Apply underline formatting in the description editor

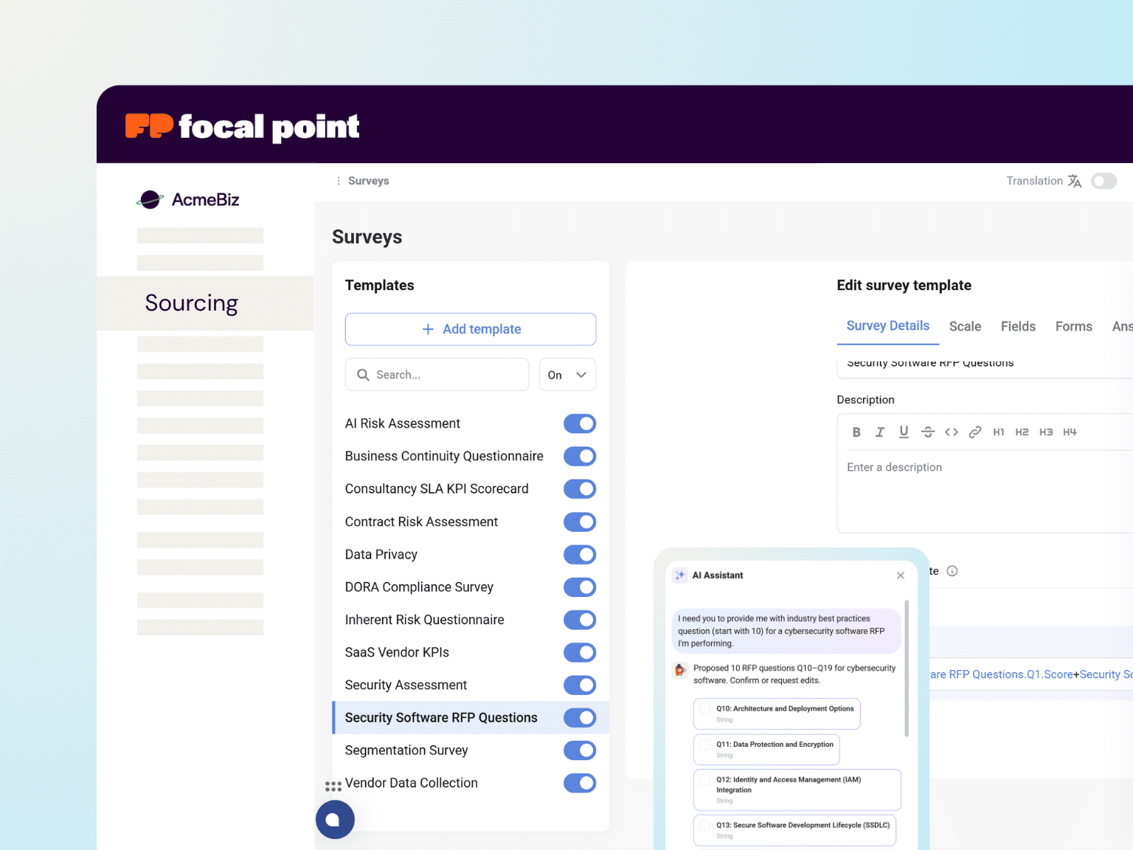[904, 432]
